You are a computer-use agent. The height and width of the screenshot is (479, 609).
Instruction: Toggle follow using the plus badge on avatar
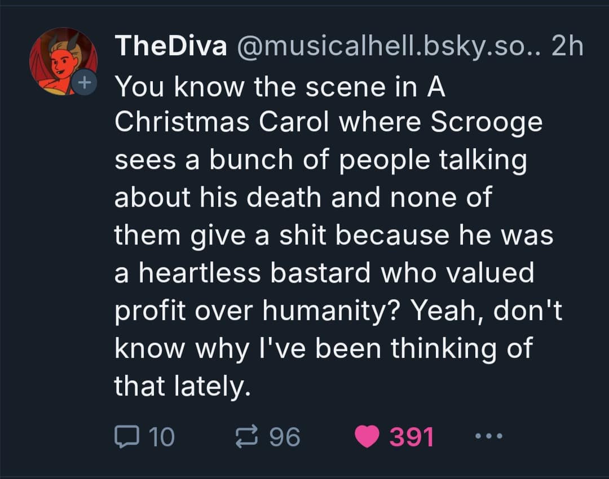pyautogui.click(x=86, y=82)
